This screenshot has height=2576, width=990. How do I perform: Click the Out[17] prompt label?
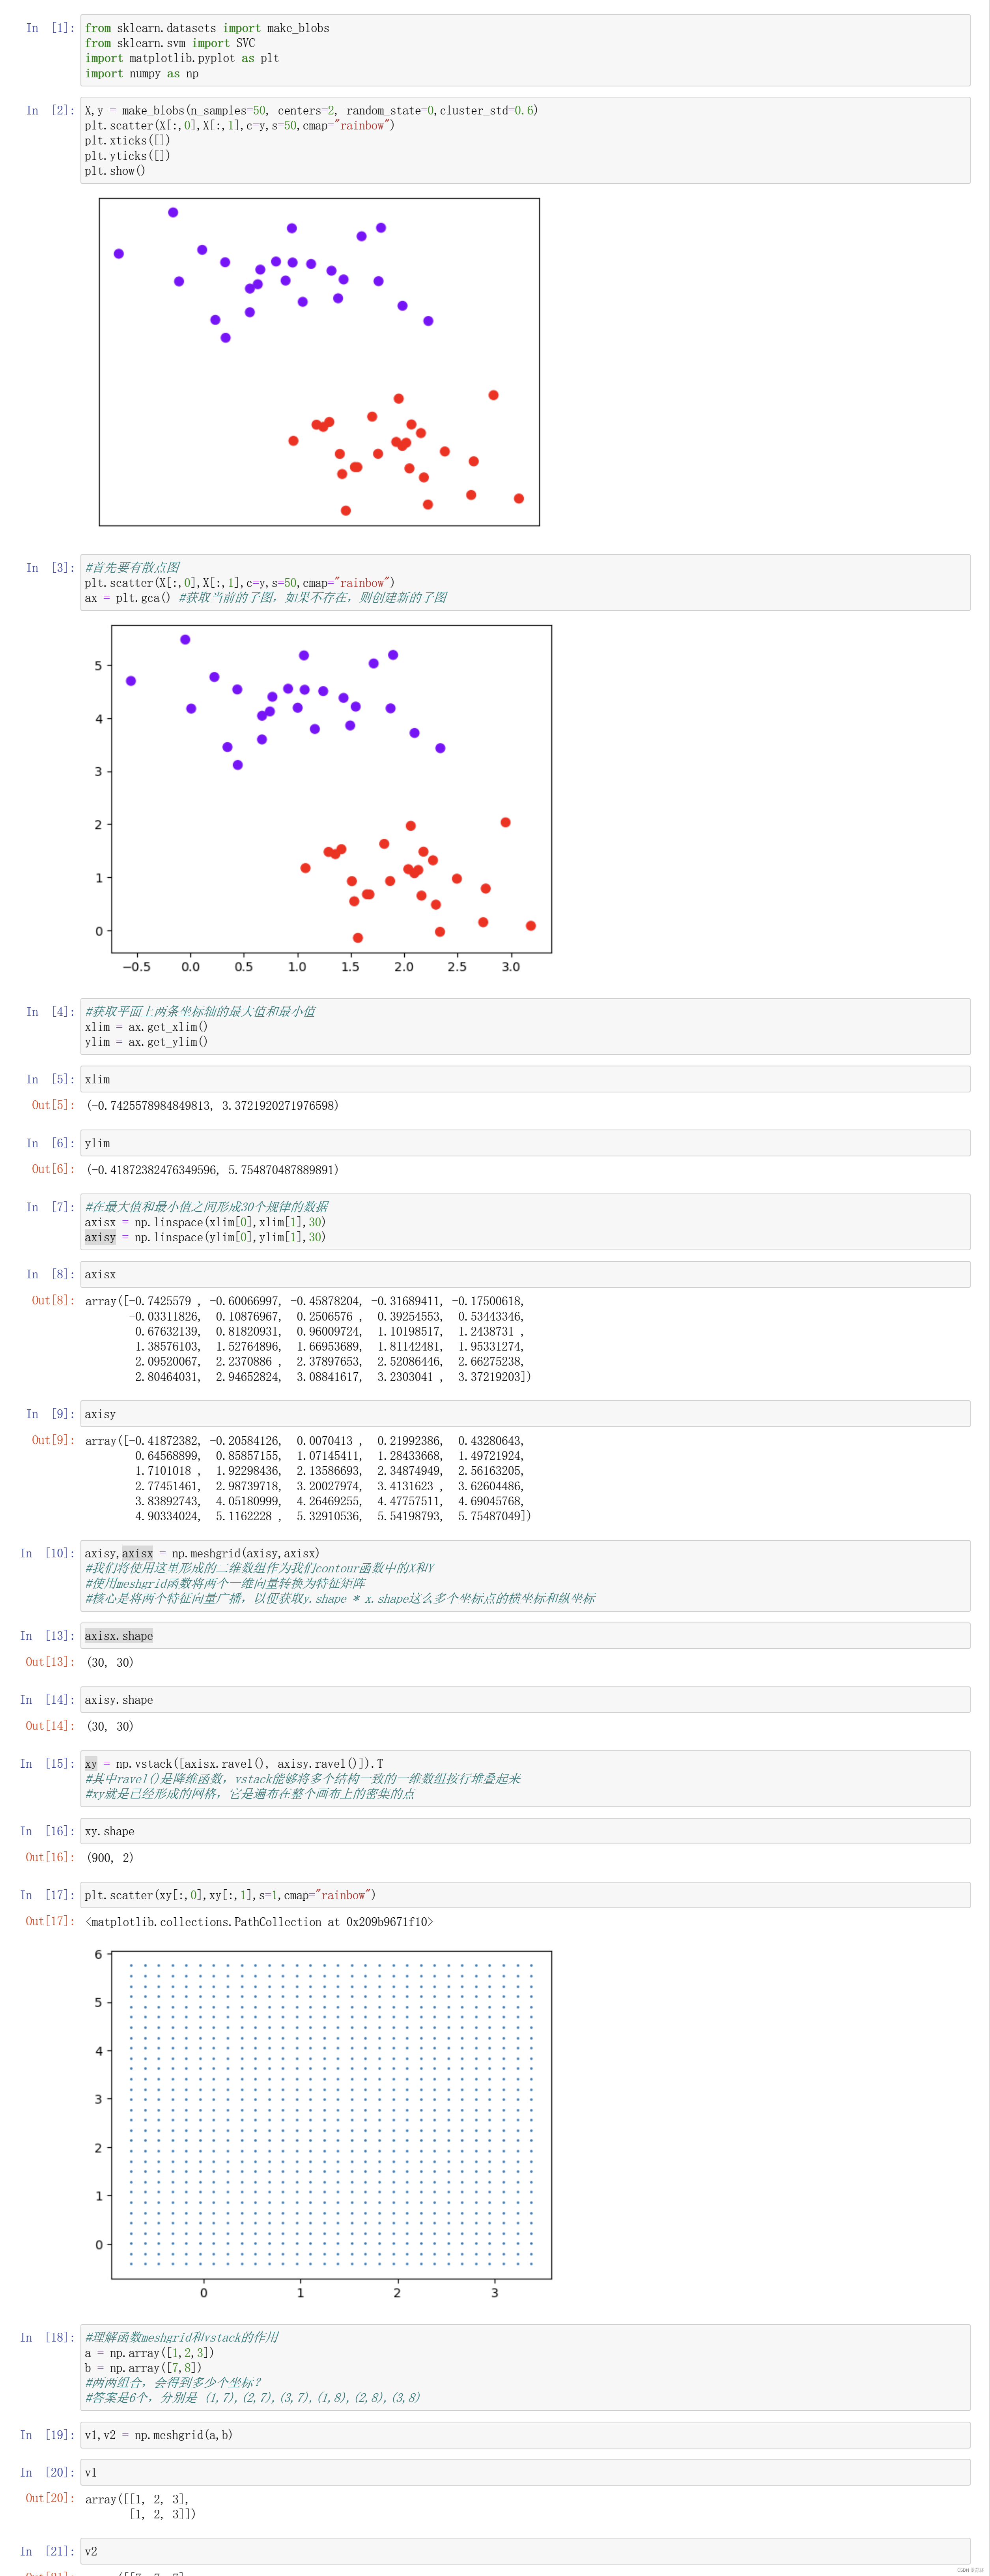[50, 1921]
